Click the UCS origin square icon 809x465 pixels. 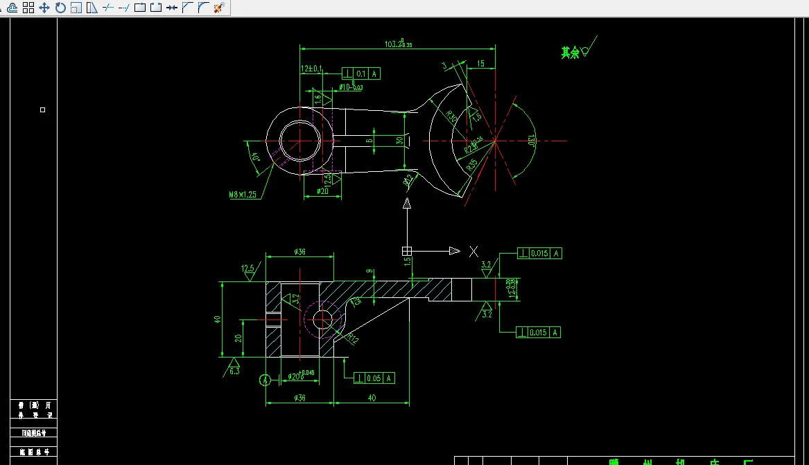(x=406, y=251)
